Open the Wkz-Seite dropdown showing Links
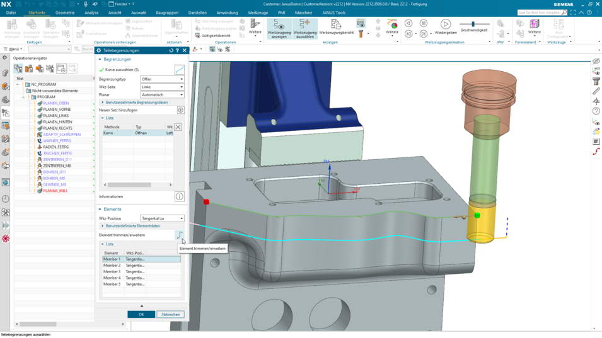602x338 pixels. click(x=163, y=87)
